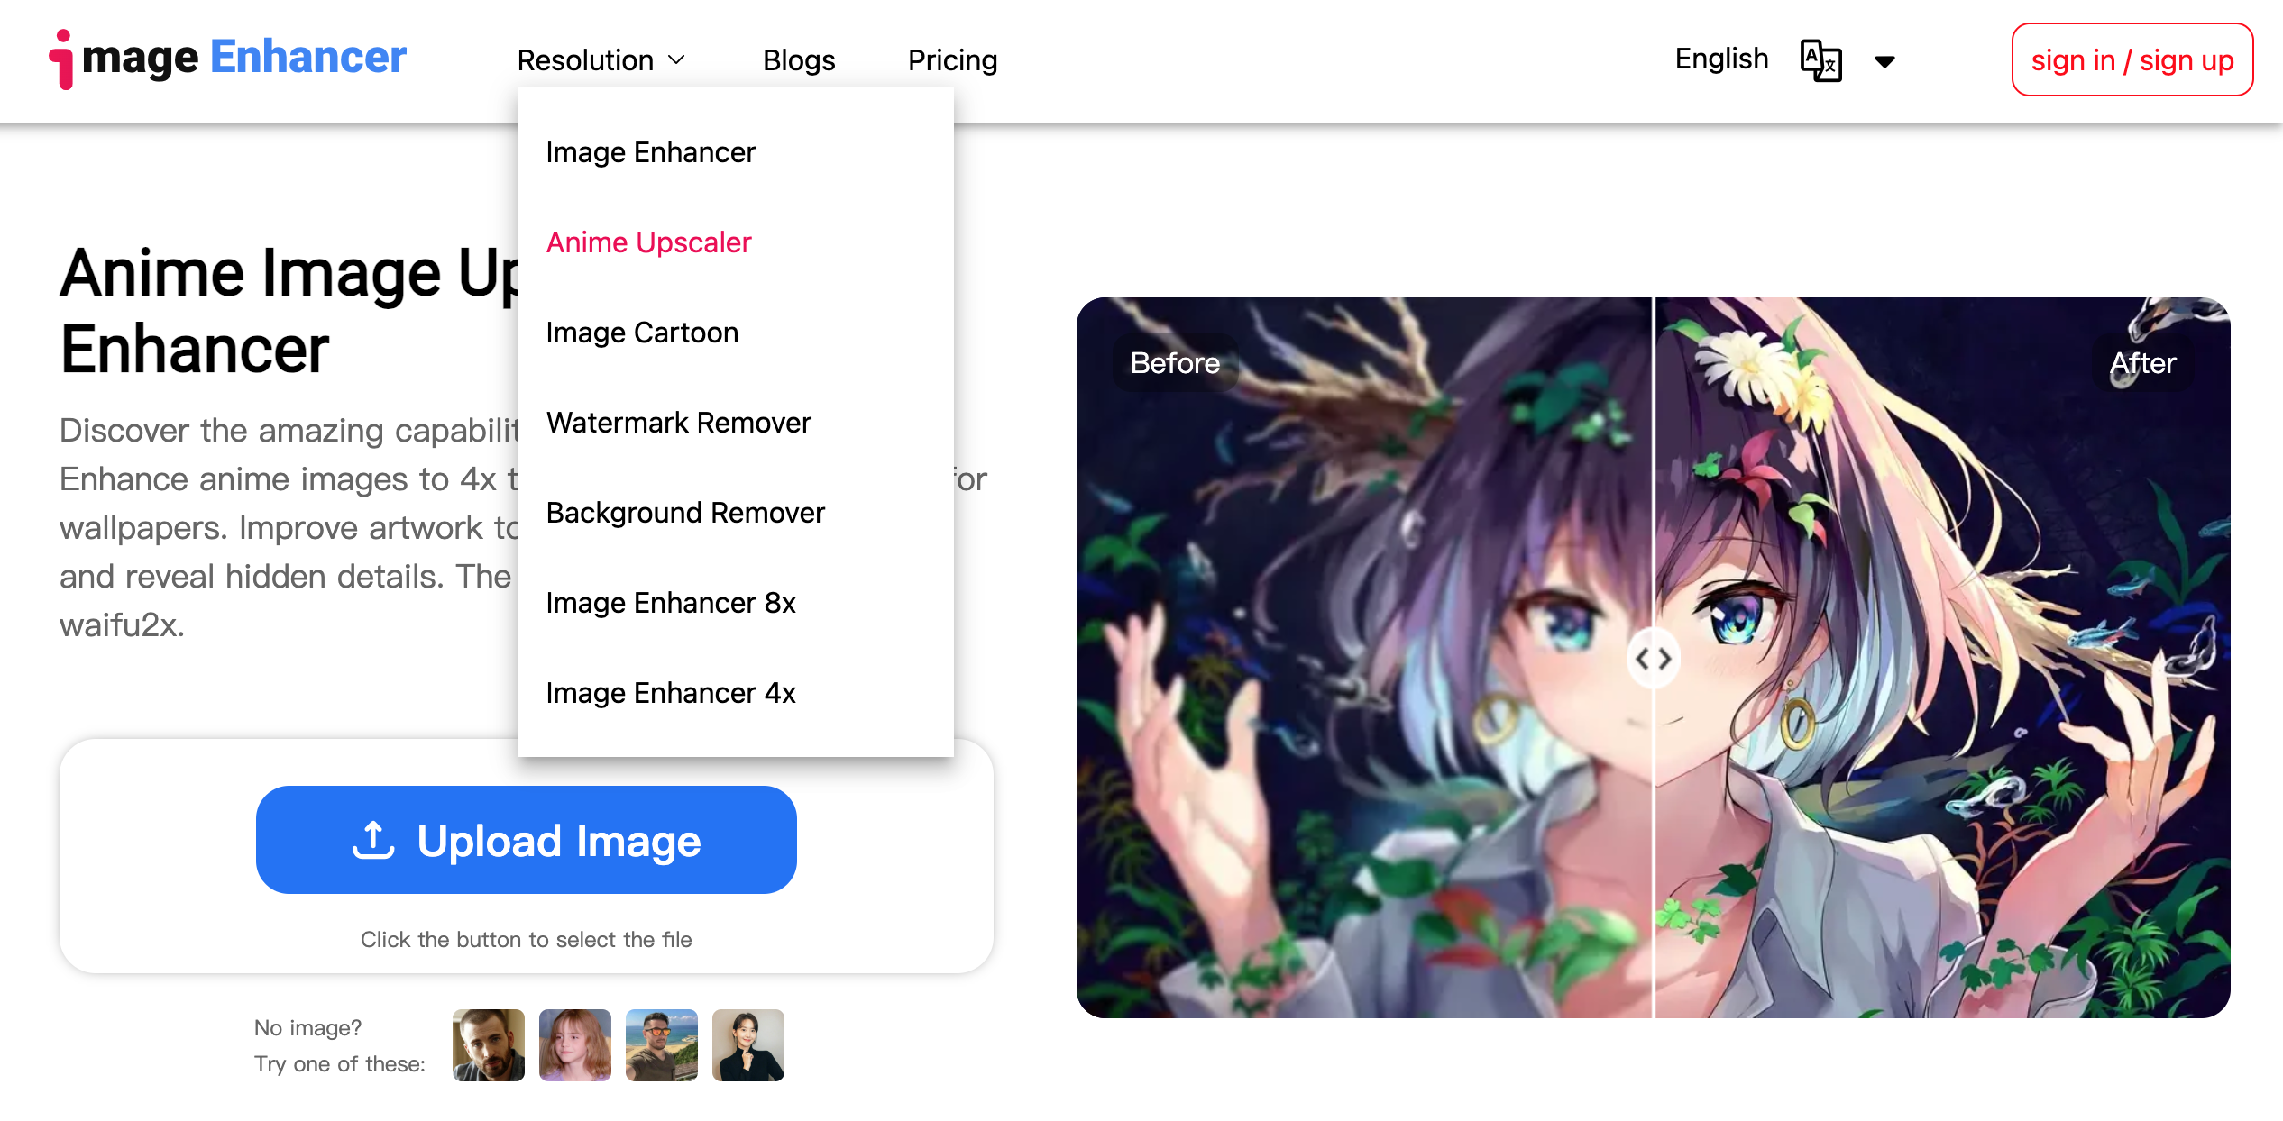Open Image Cartoon tool
The image size is (2283, 1121).
[x=642, y=332]
